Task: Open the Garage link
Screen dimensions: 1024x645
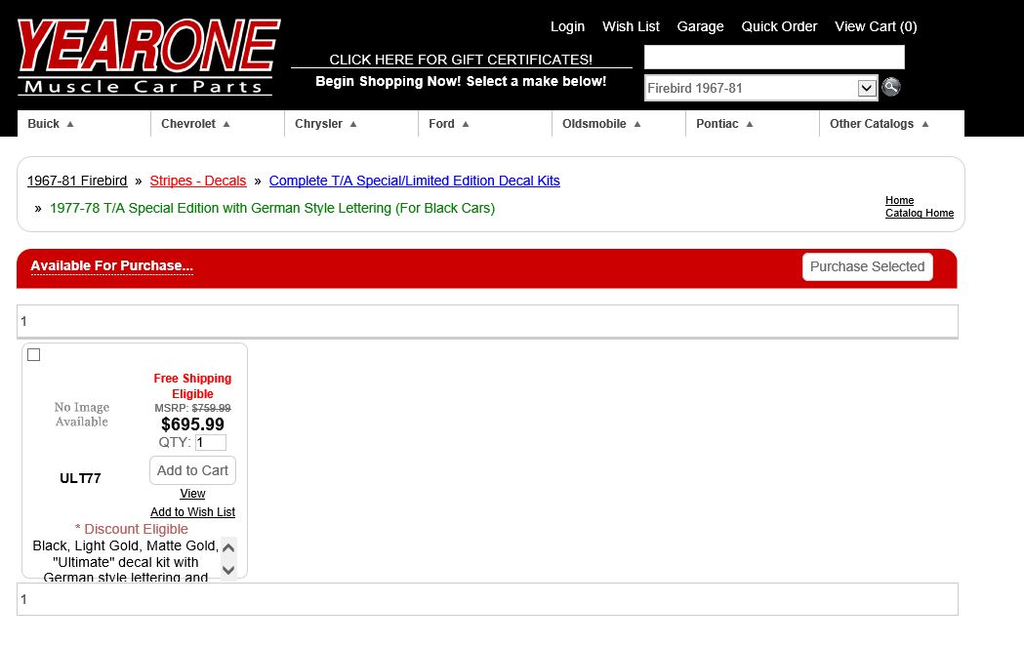Action: click(700, 26)
